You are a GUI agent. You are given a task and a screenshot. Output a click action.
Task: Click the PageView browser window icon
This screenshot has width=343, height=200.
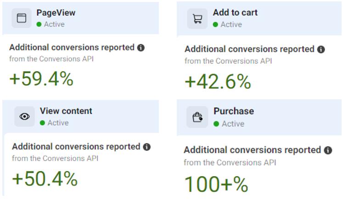pyautogui.click(x=22, y=18)
